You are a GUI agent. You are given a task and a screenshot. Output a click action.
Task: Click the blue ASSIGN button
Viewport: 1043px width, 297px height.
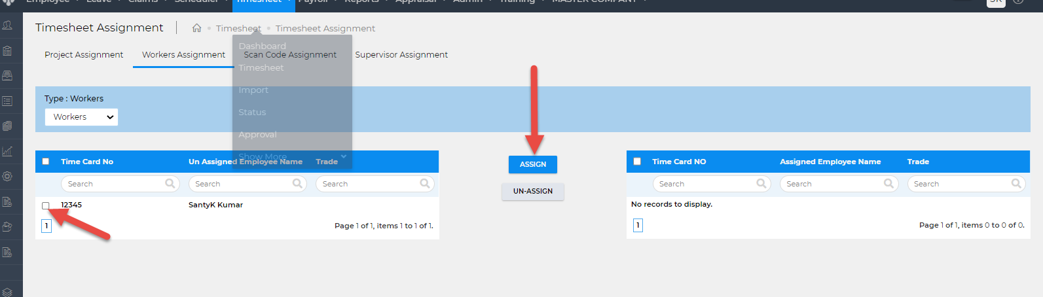pyautogui.click(x=533, y=164)
